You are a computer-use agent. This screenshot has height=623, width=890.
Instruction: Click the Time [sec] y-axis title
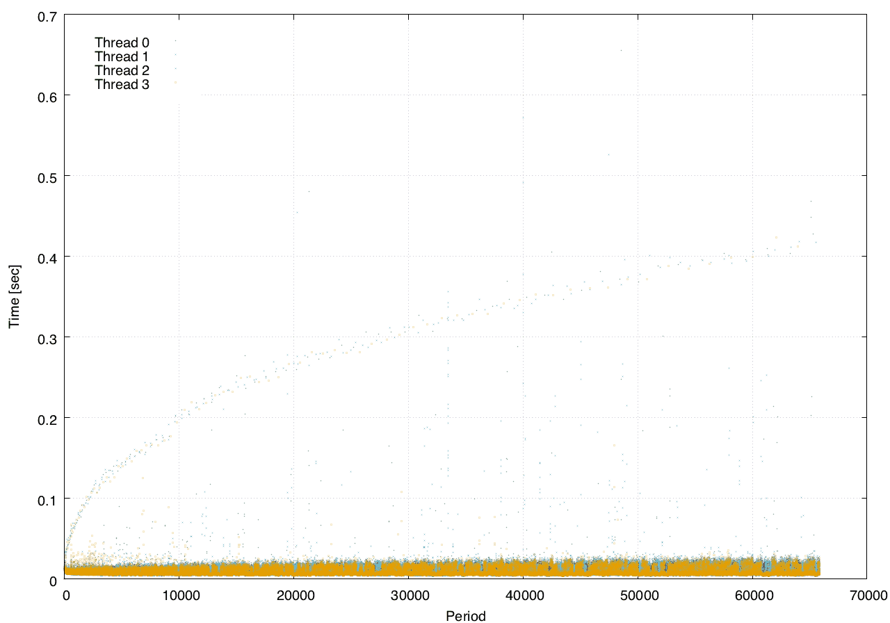point(14,296)
